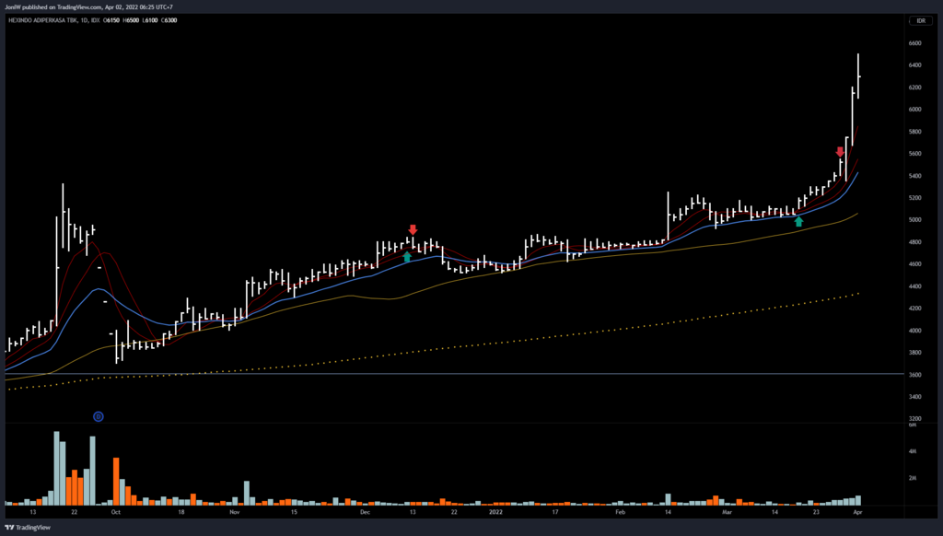
Task: Click the green up arrow near December 13
Action: click(x=407, y=257)
